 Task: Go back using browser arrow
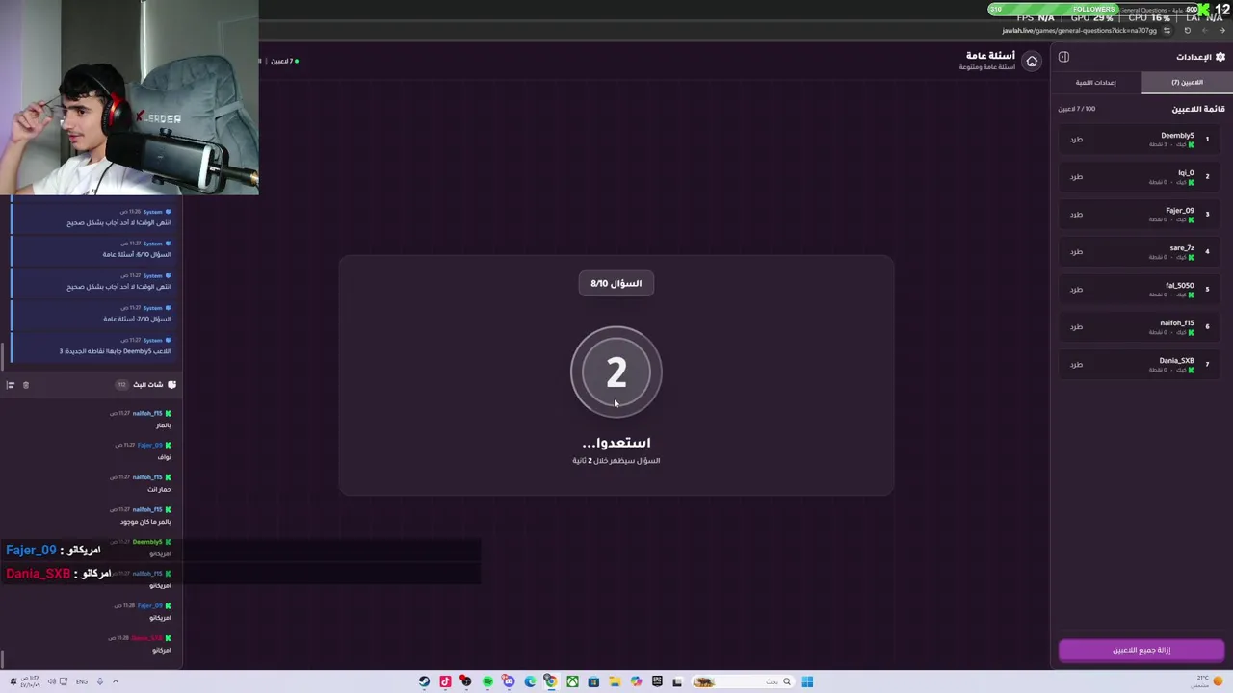1221,31
